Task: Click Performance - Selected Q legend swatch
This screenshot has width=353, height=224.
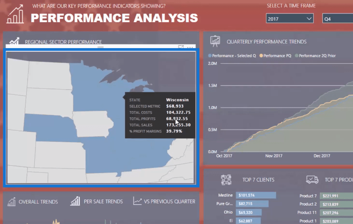Action: pos(210,56)
